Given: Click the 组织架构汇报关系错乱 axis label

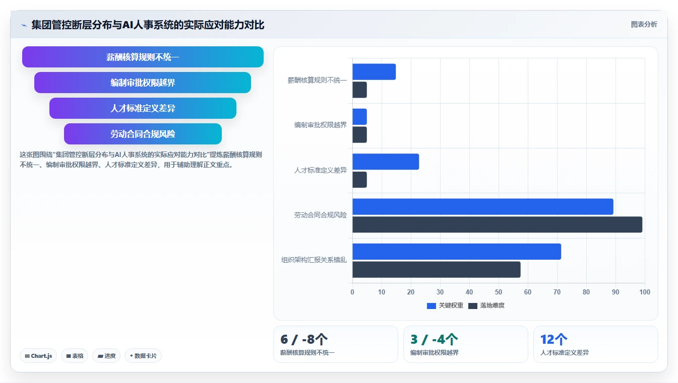Looking at the screenshot, I should (x=314, y=260).
